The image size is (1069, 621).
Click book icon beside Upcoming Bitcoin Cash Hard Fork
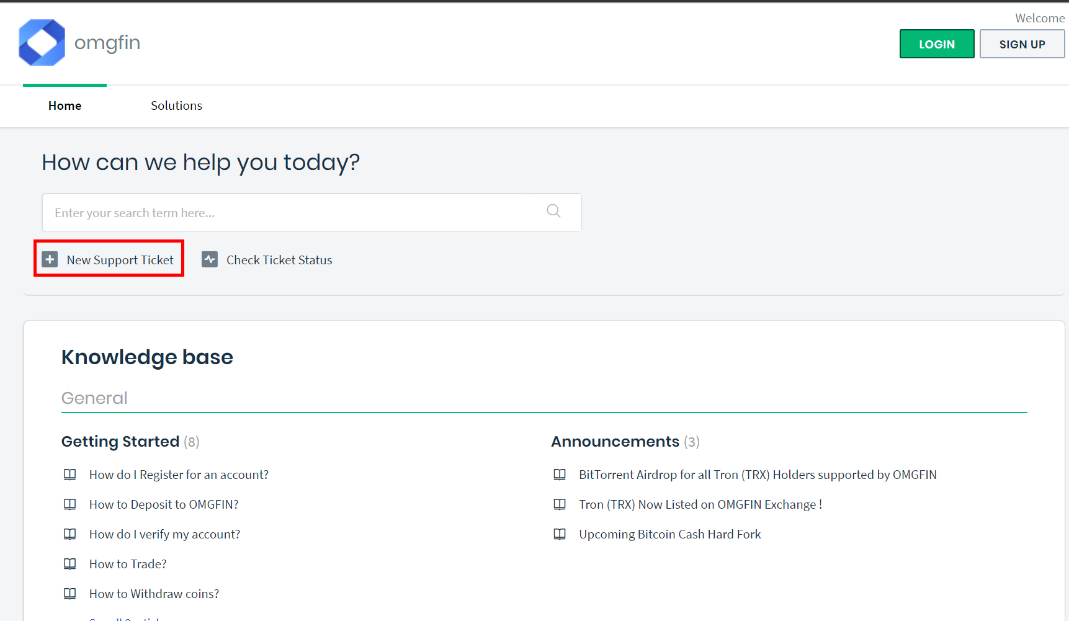[x=560, y=534]
